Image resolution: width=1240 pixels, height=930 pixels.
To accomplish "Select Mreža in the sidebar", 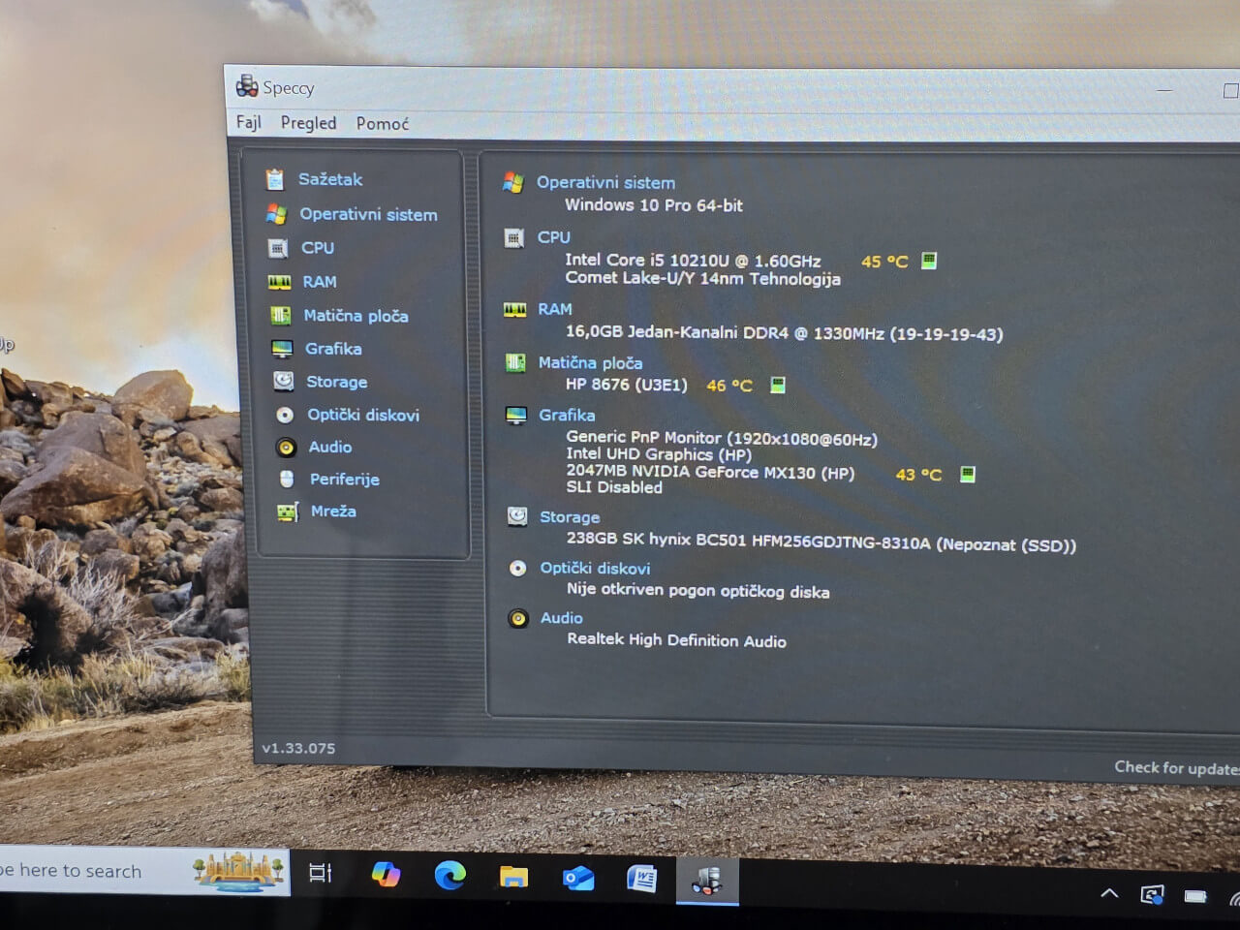I will point(332,511).
